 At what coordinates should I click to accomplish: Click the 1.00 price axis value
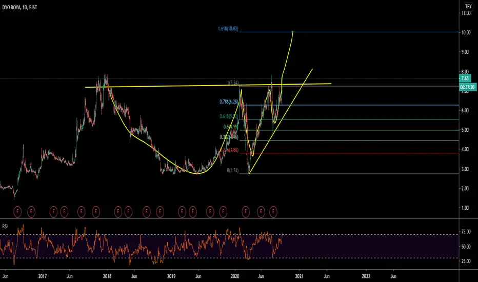tap(465, 208)
